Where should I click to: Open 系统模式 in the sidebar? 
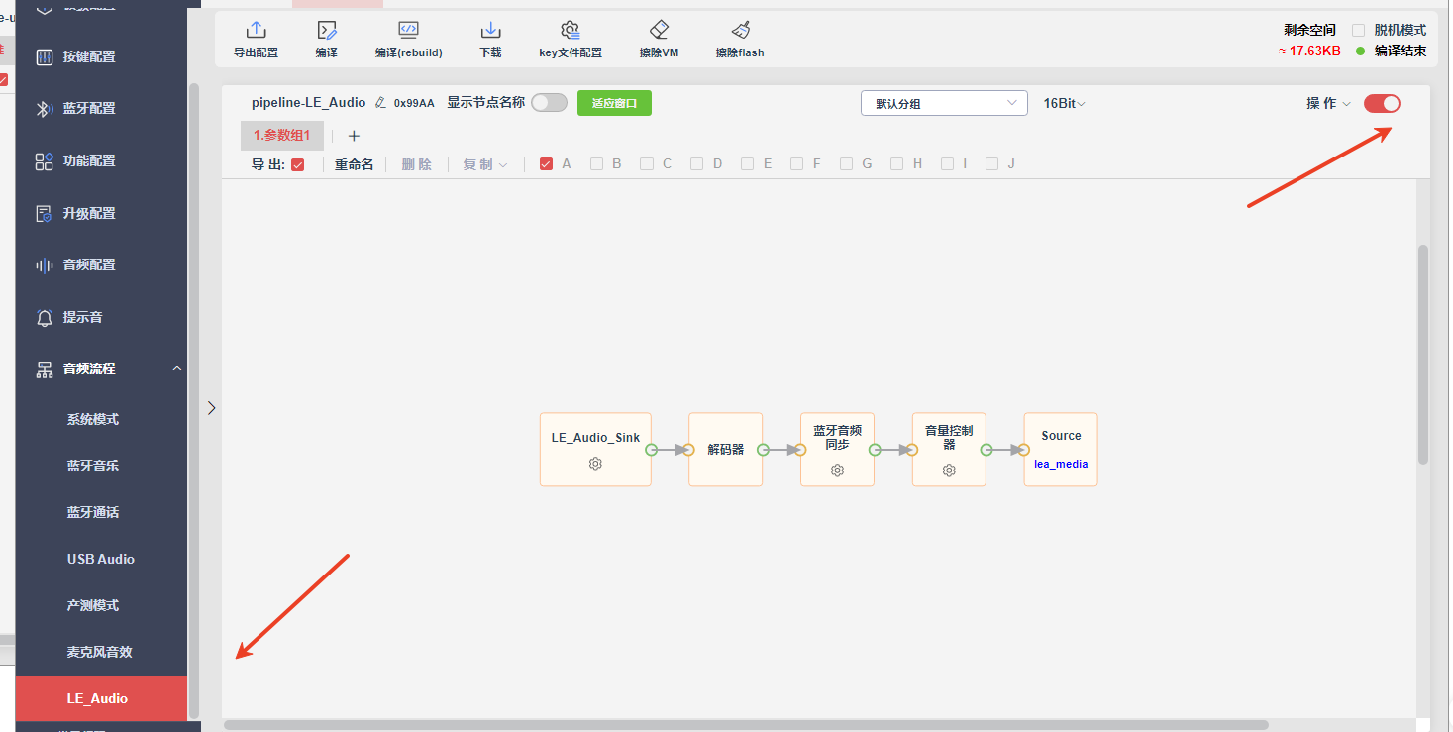tap(101, 419)
